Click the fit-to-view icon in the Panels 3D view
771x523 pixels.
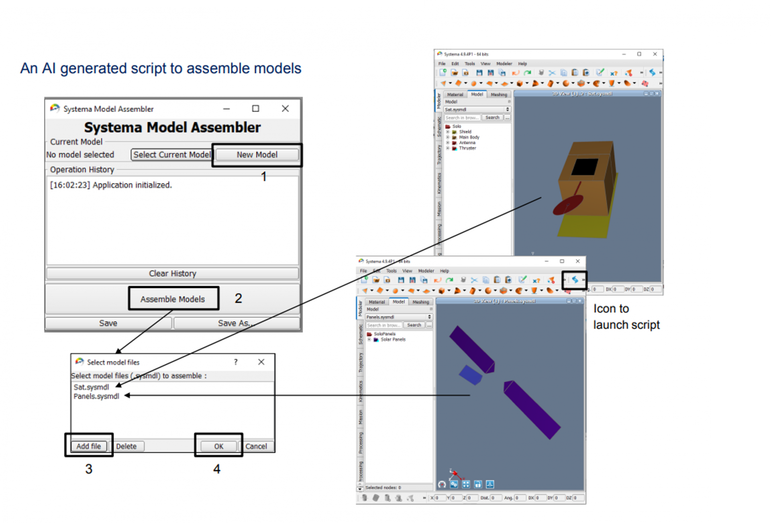(466, 484)
